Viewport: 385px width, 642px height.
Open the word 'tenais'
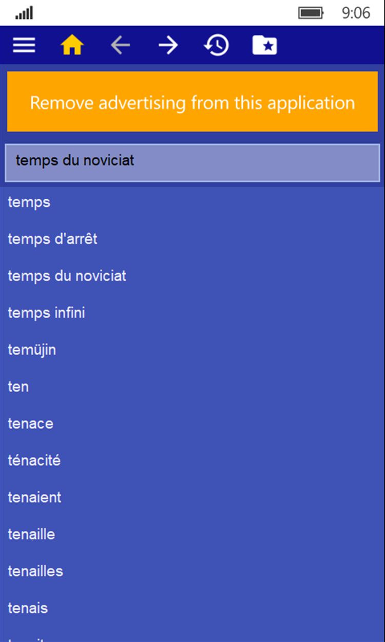[x=28, y=608]
